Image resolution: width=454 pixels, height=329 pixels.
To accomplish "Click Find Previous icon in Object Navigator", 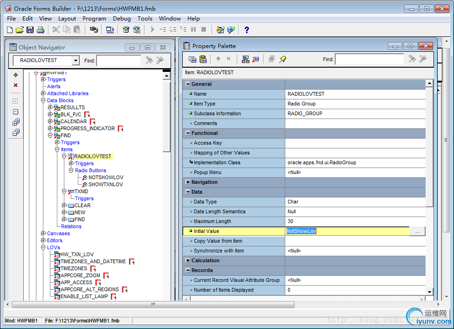I will point(160,60).
